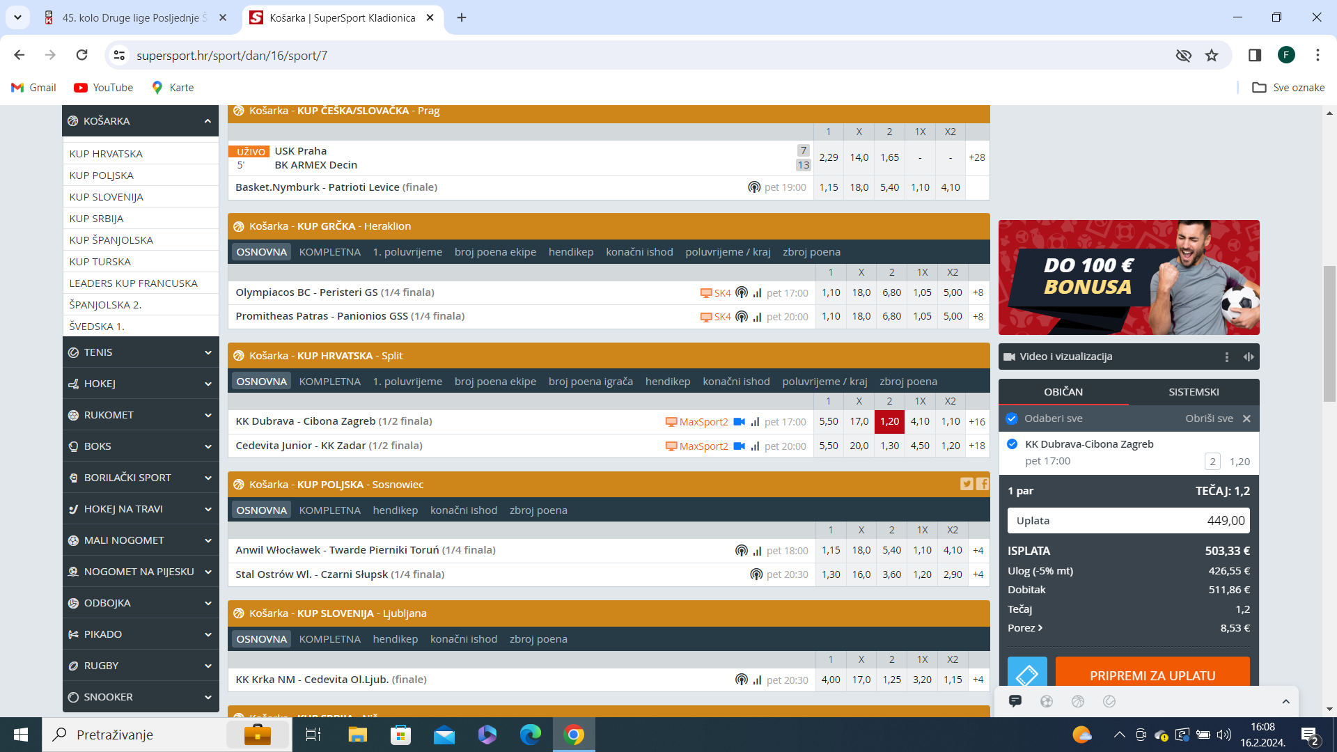Open +16 more bets for KK Dubrava
Screen dimensions: 1337x752
[x=977, y=421]
